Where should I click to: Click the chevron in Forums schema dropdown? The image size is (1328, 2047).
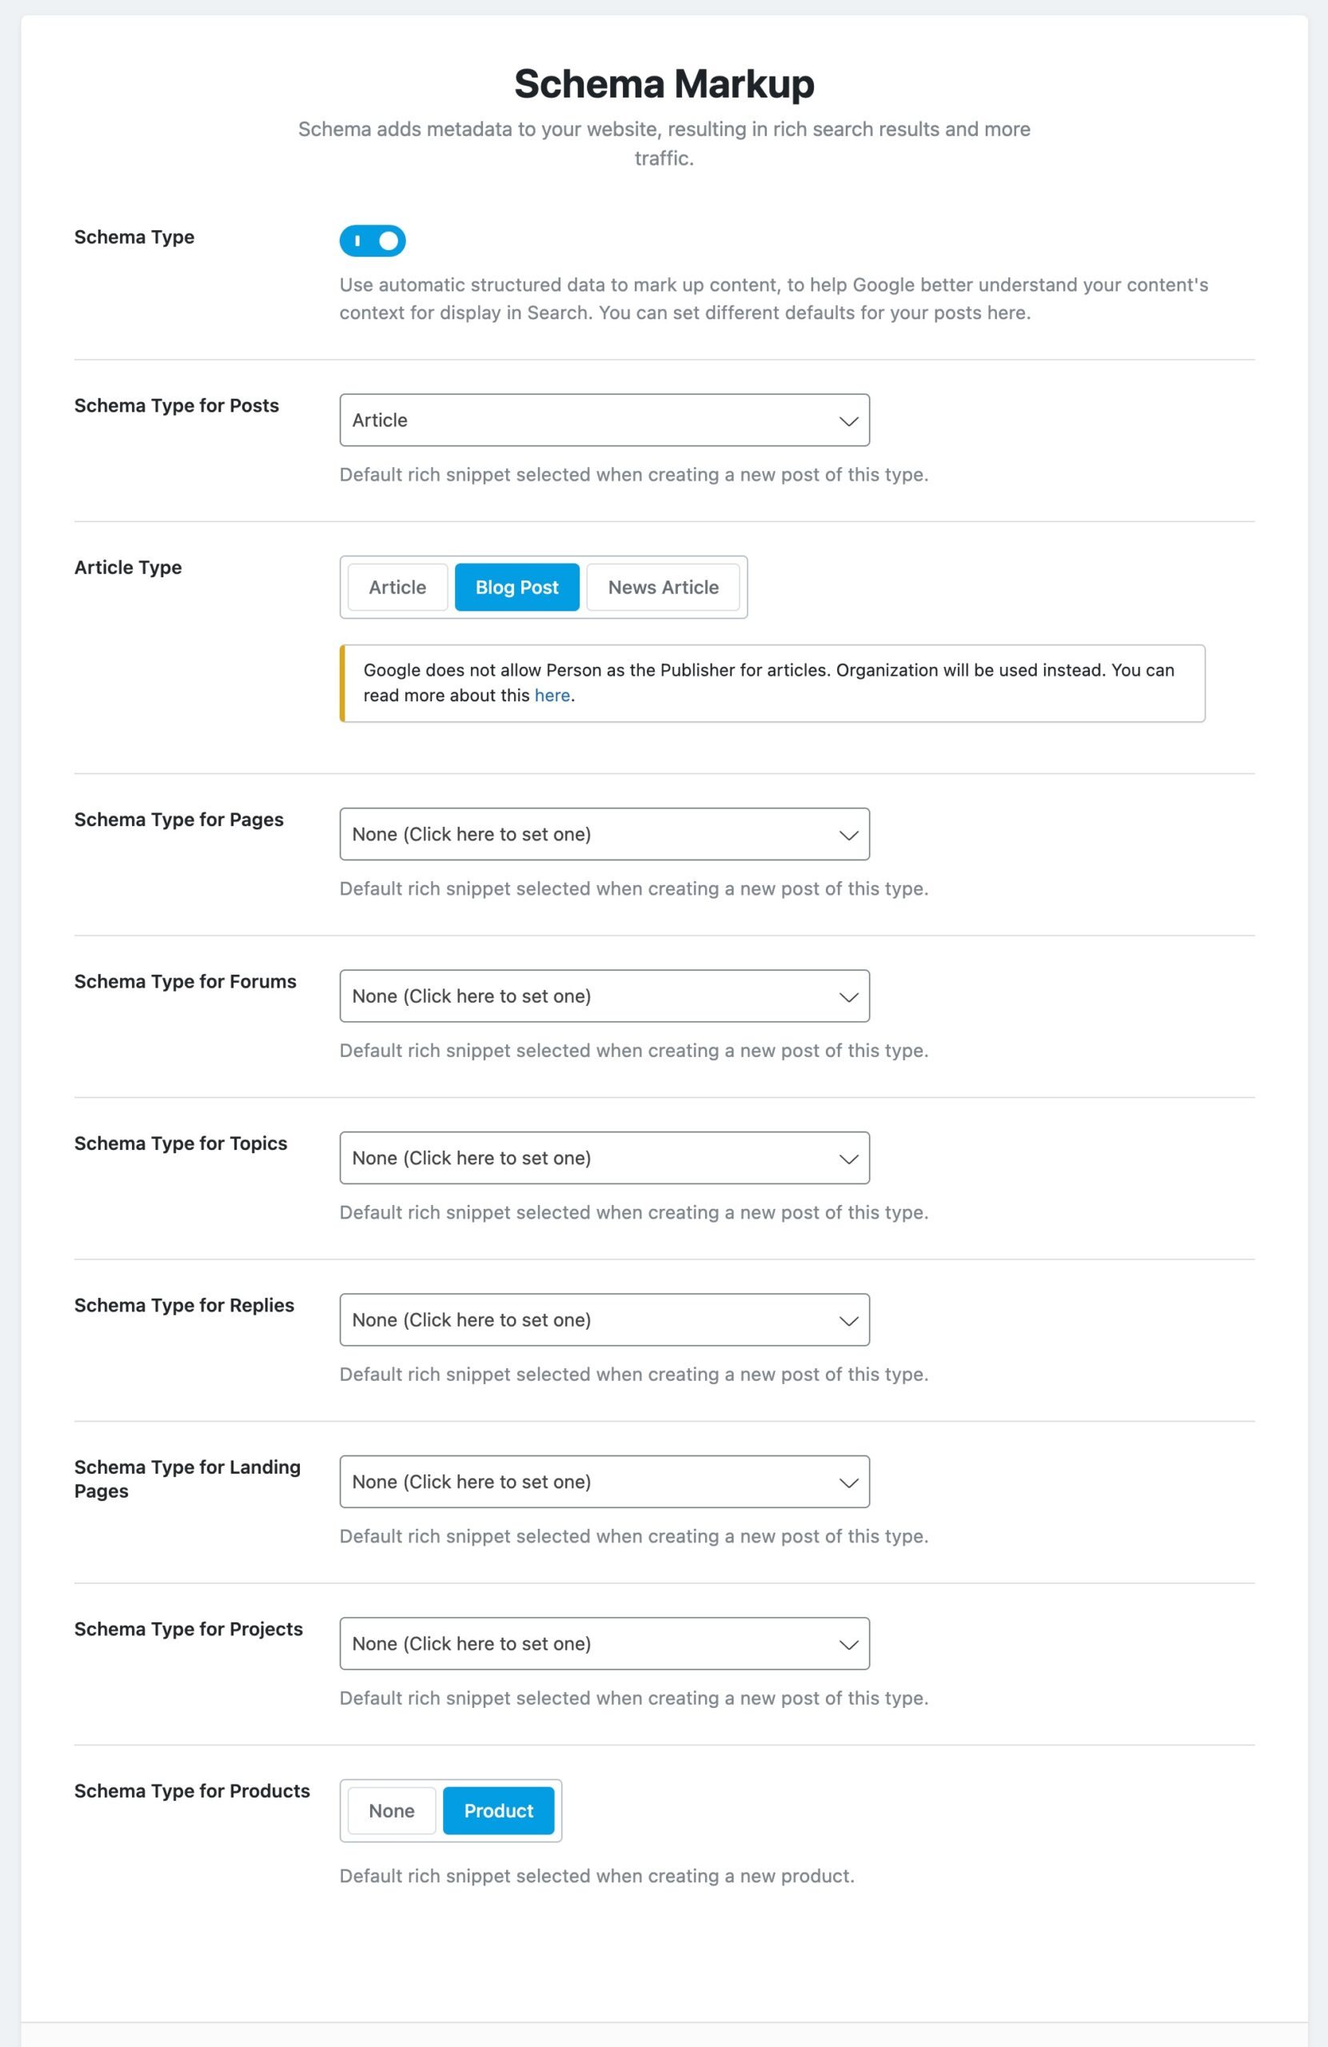848,997
